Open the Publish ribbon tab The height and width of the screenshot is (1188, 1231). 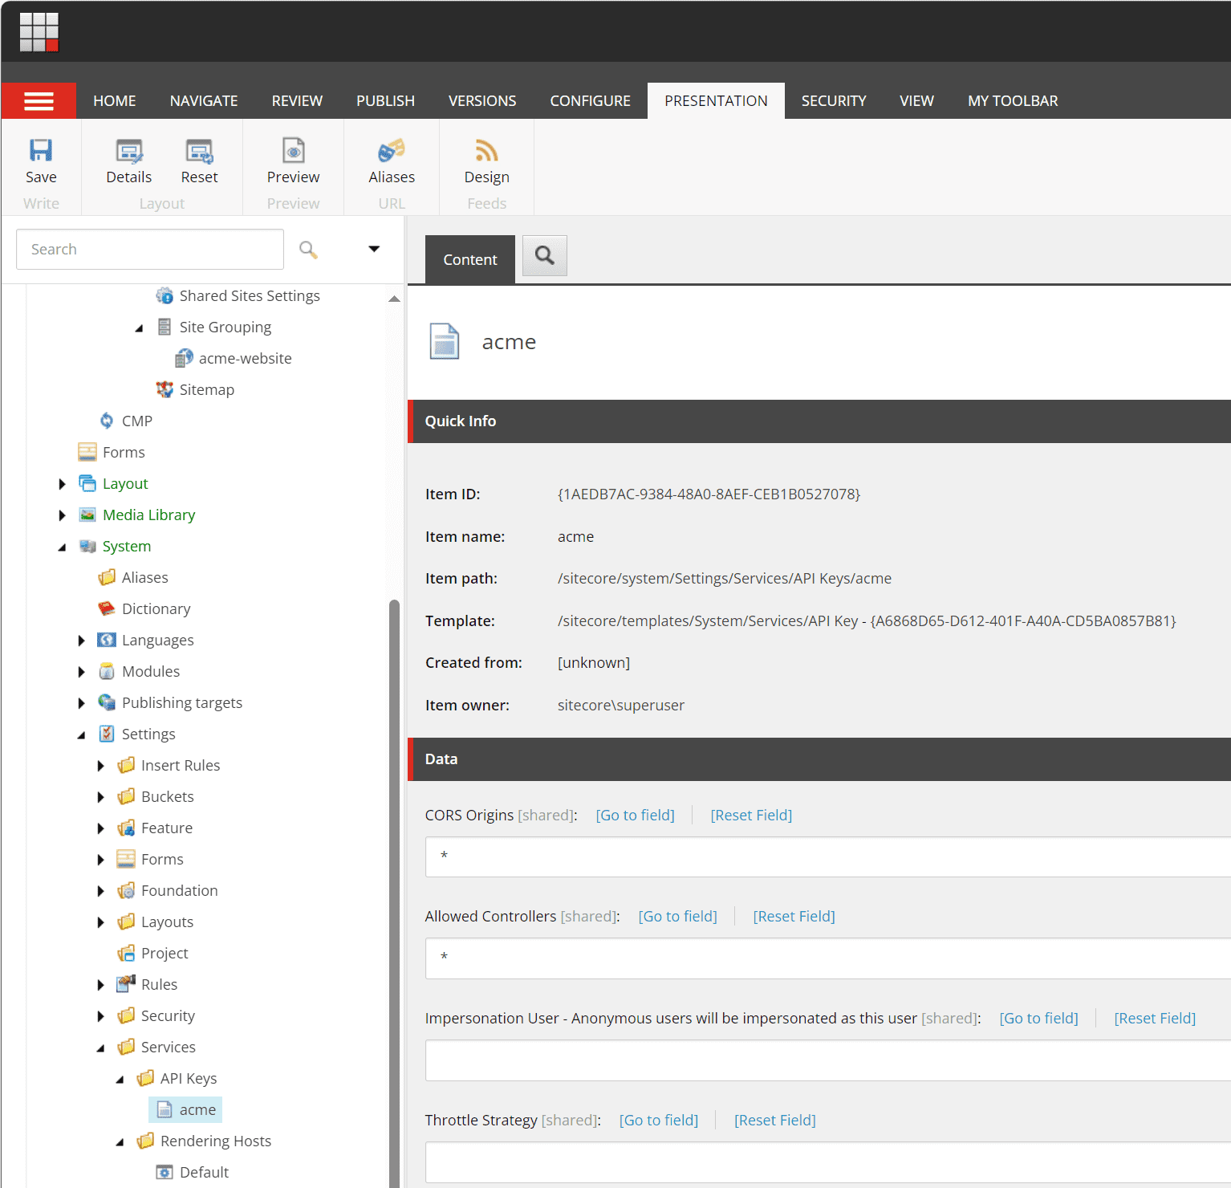coord(385,101)
